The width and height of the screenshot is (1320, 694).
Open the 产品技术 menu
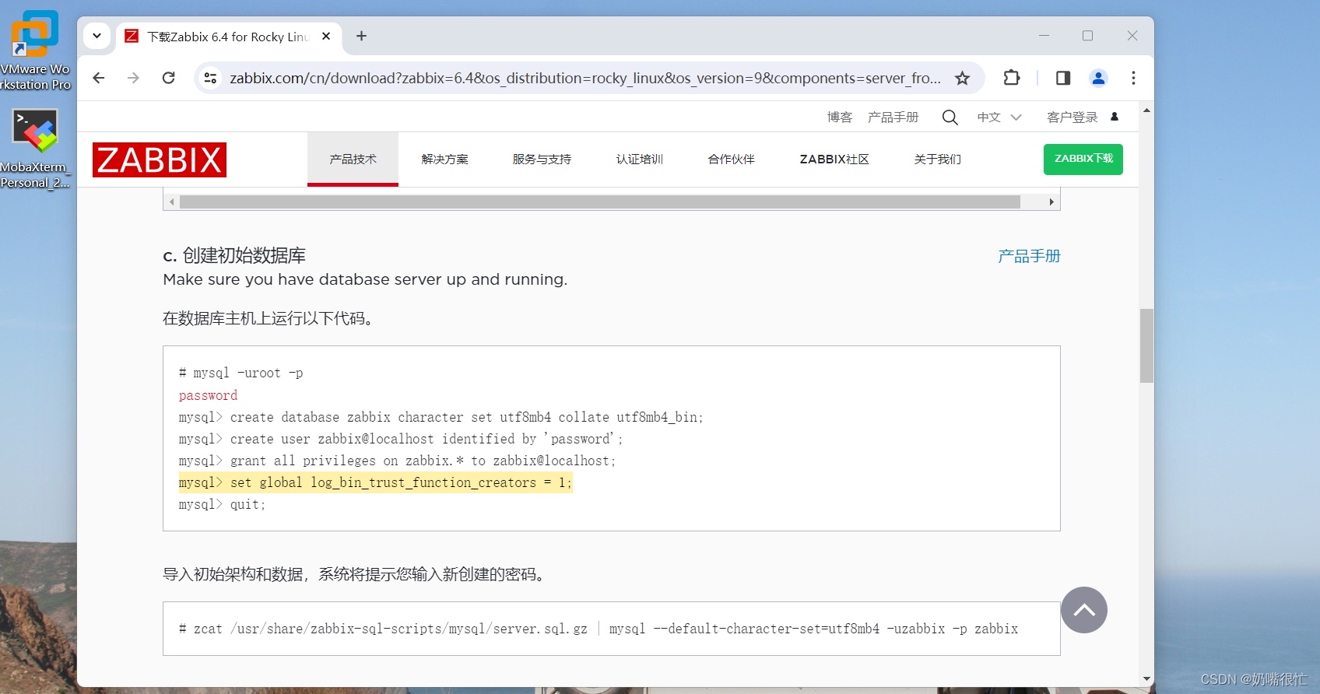point(353,159)
